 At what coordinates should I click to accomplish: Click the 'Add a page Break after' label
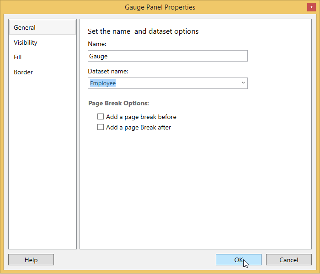click(138, 127)
